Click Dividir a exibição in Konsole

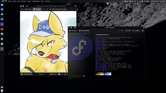click(84, 31)
